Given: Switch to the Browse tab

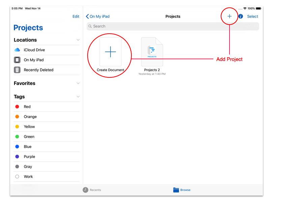Looking at the screenshot, I should pyautogui.click(x=182, y=190).
